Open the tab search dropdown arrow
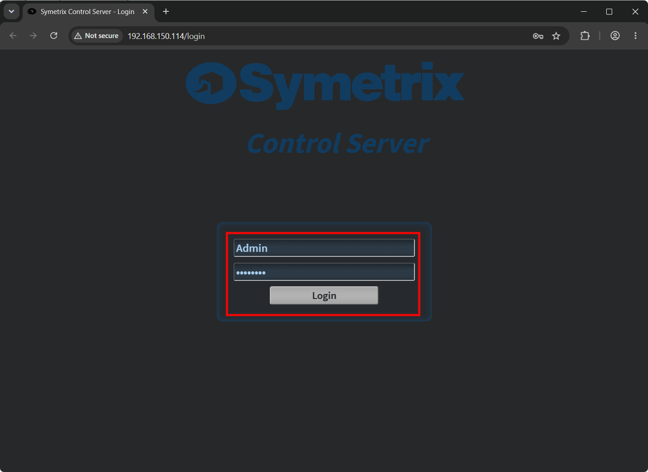Screen dimensions: 648x472 tap(11, 12)
